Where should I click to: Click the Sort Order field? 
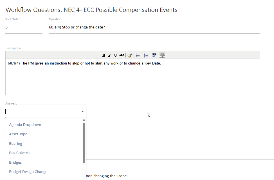click(24, 28)
